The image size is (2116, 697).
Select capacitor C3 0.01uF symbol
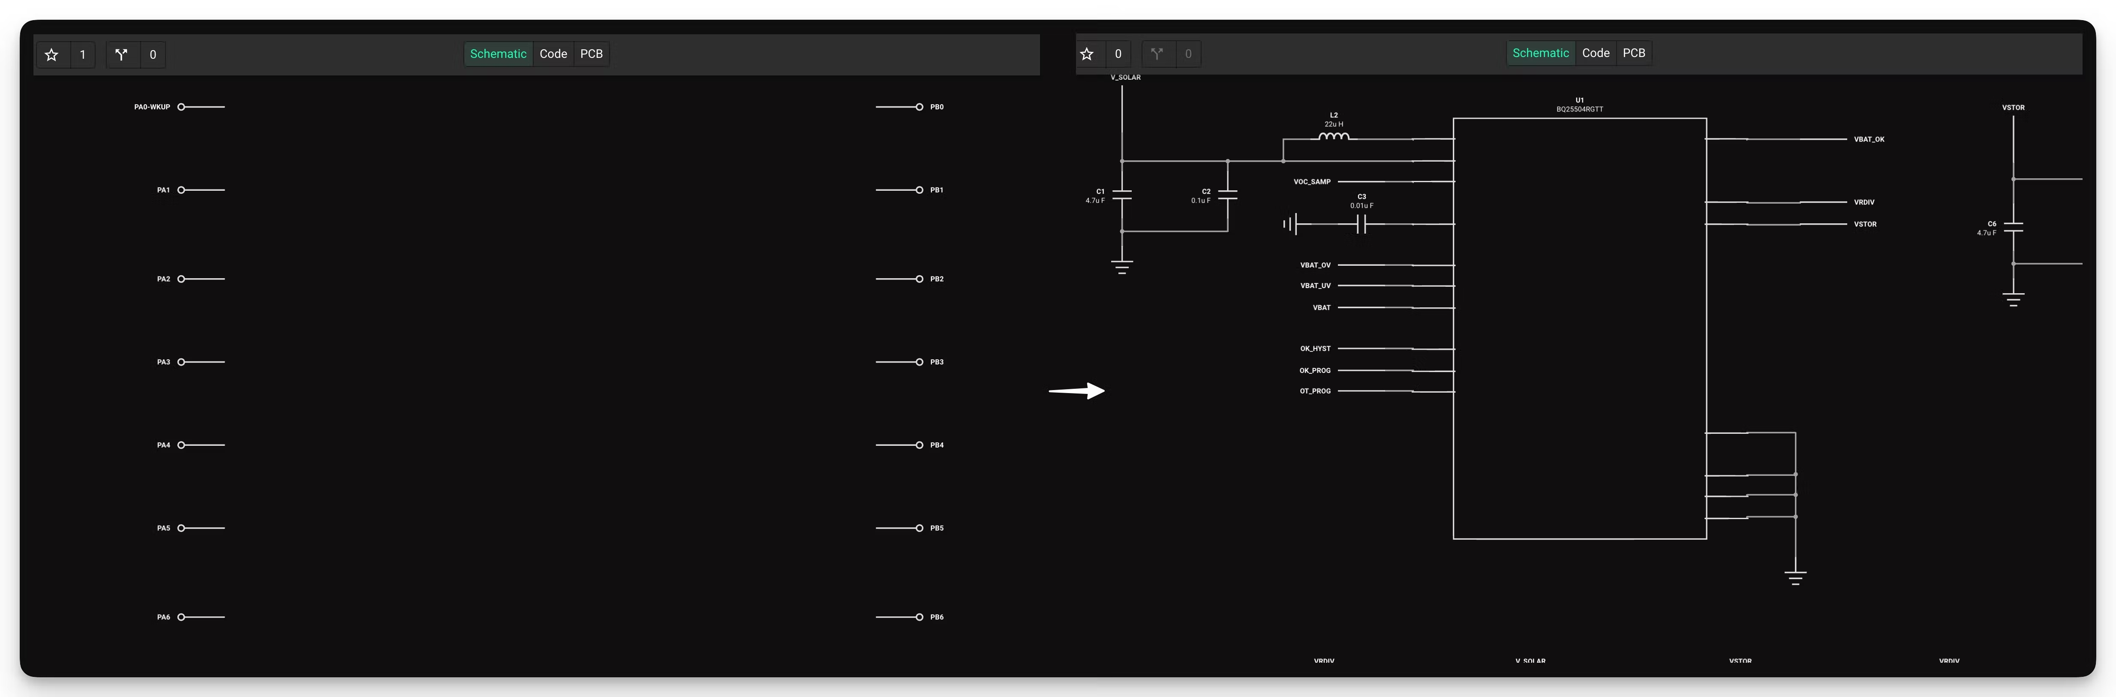[x=1361, y=224]
